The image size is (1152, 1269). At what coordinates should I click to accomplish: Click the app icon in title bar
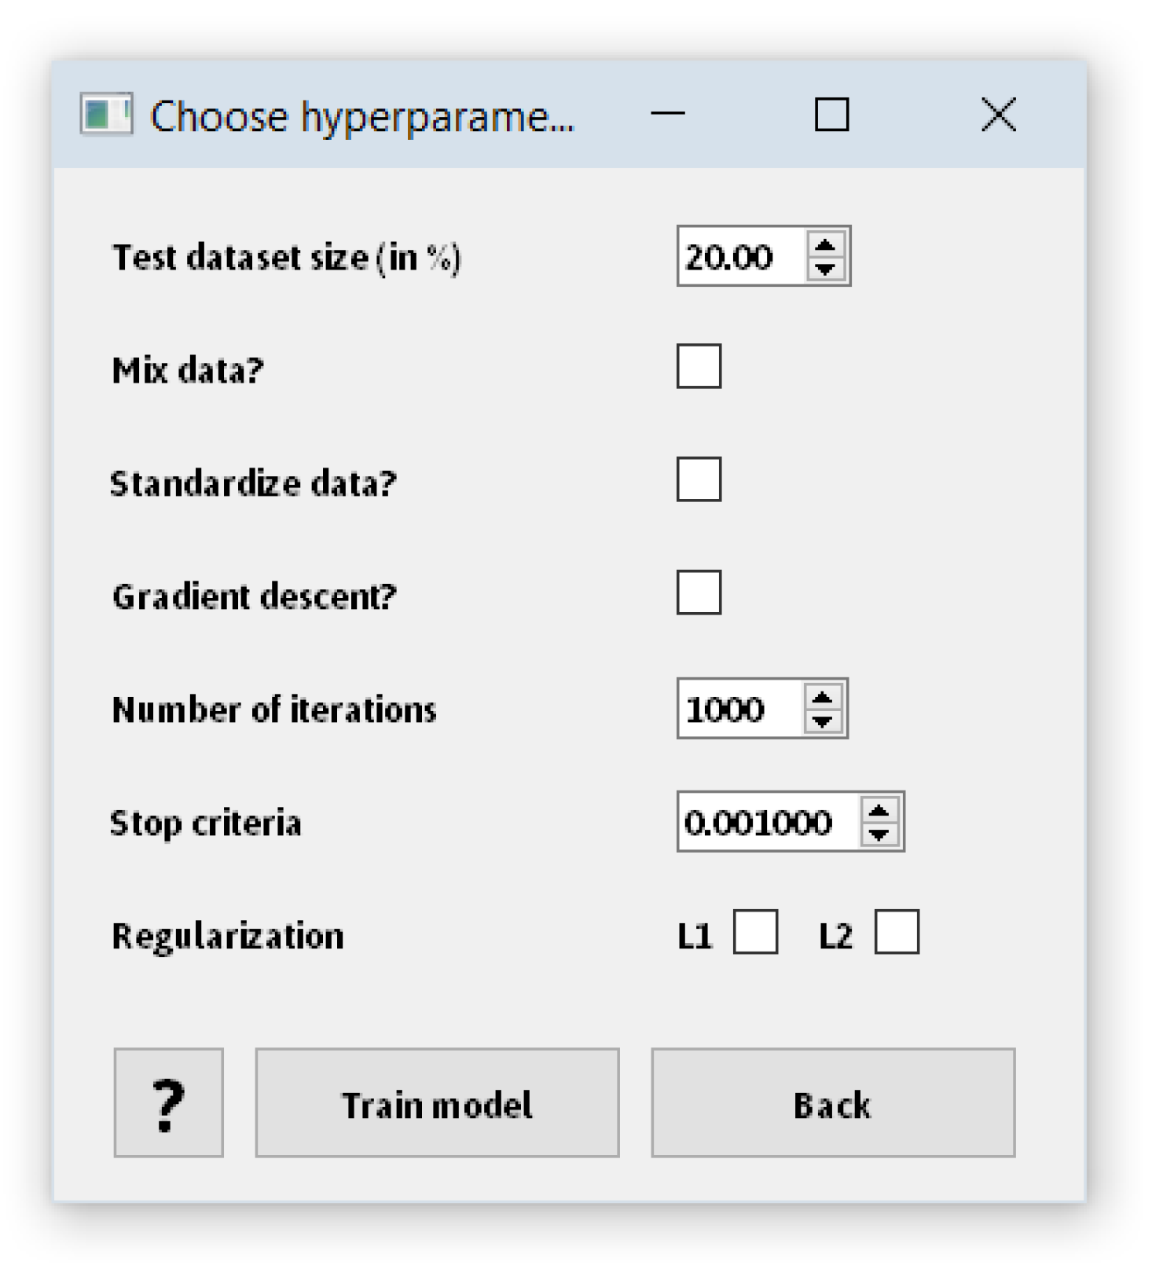pyautogui.click(x=106, y=115)
